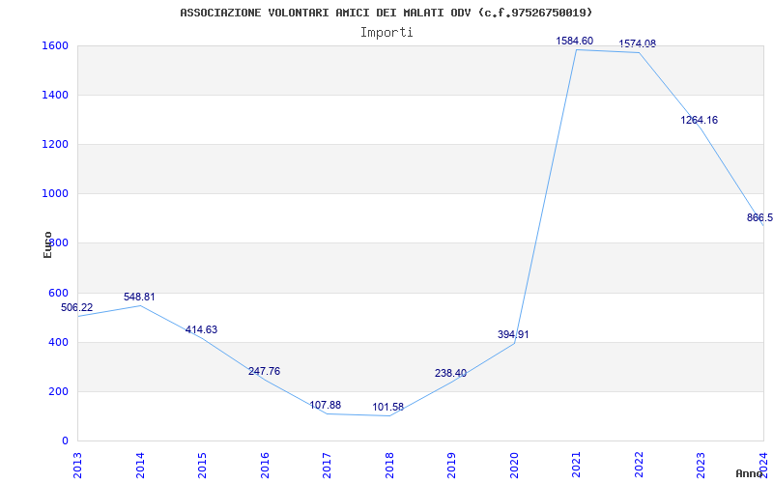
Task: Select data label 1574.08
Action: (638, 43)
